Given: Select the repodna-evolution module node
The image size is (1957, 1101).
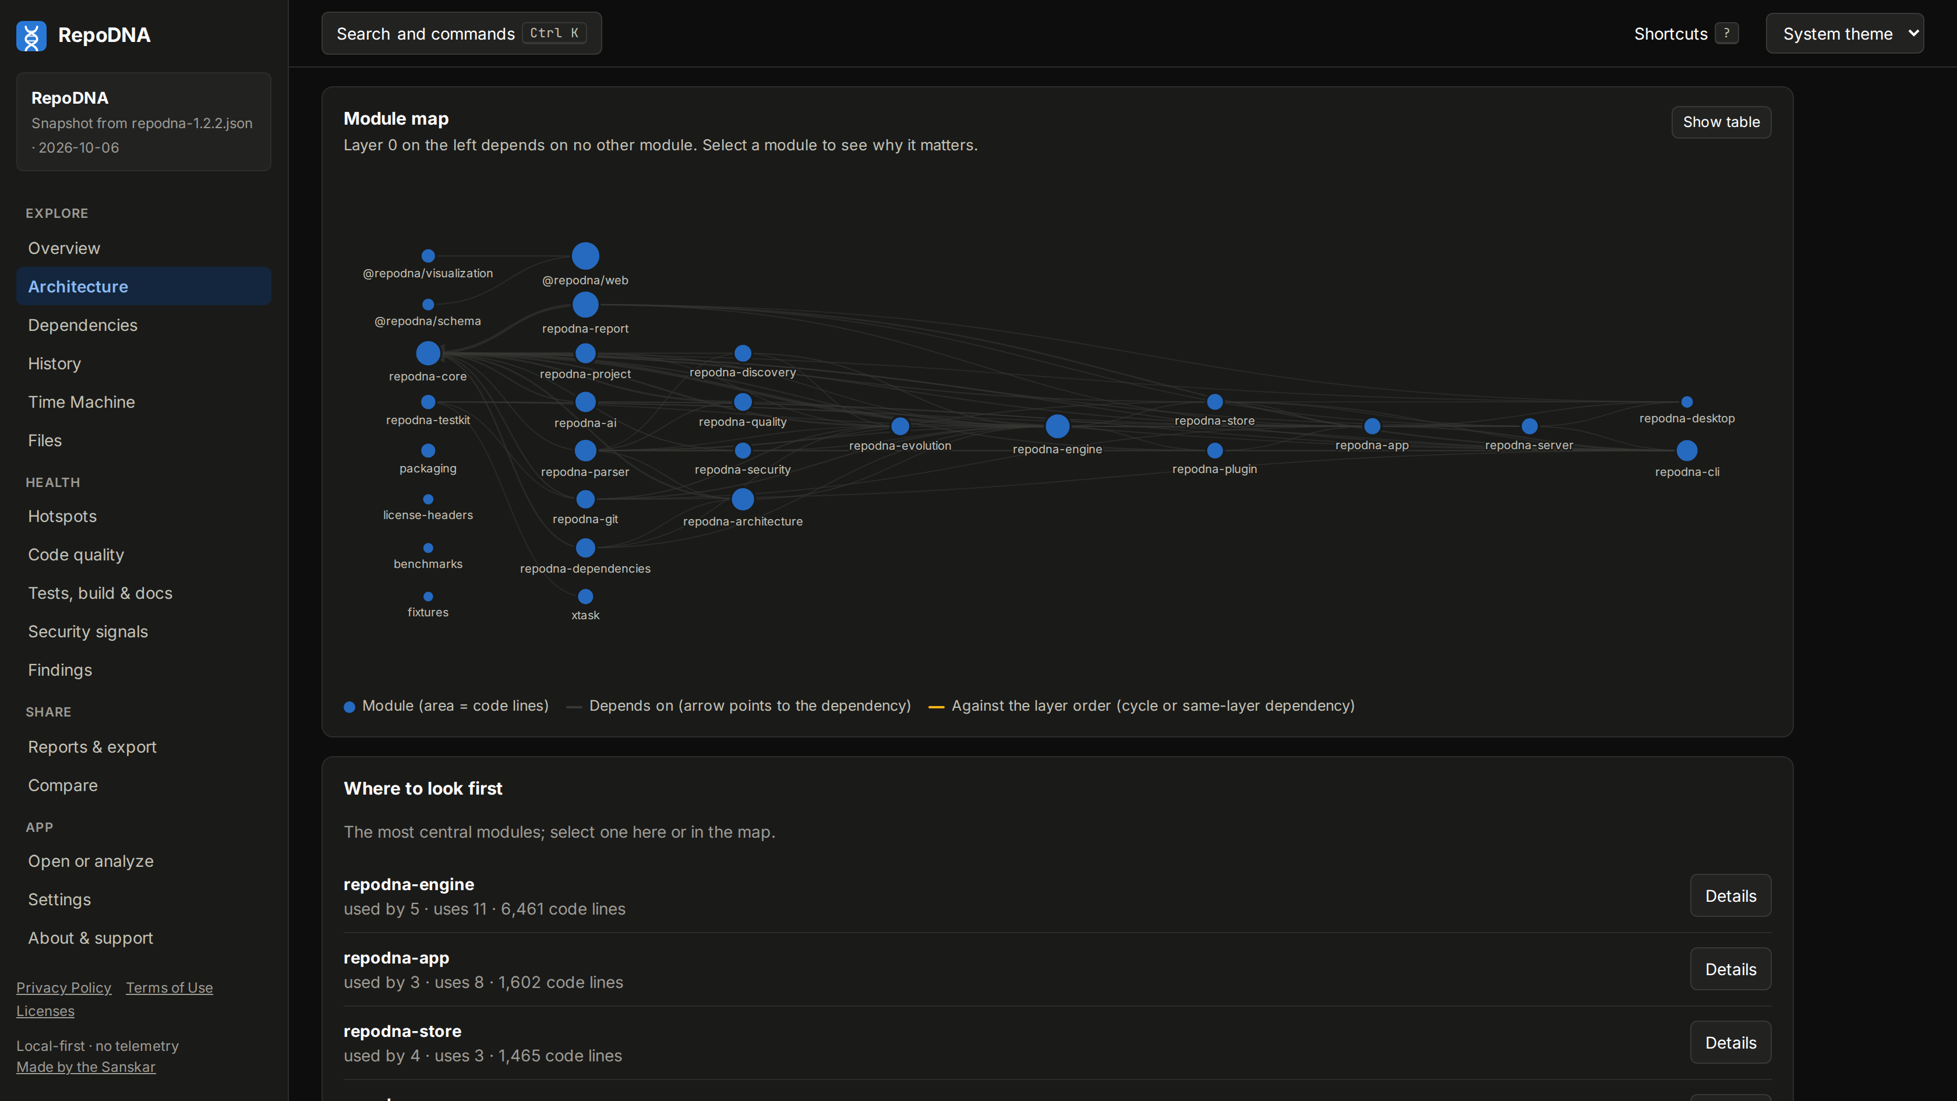Looking at the screenshot, I should [899, 426].
